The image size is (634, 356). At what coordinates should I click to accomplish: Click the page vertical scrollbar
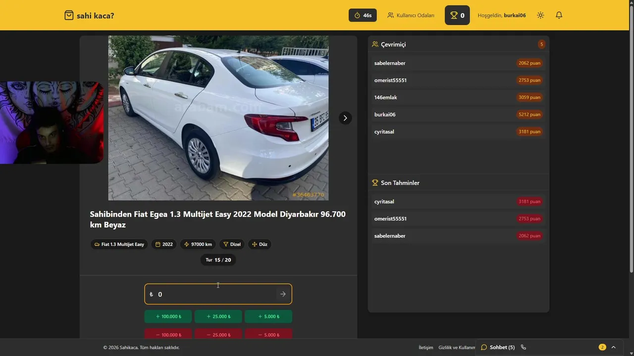631,138
